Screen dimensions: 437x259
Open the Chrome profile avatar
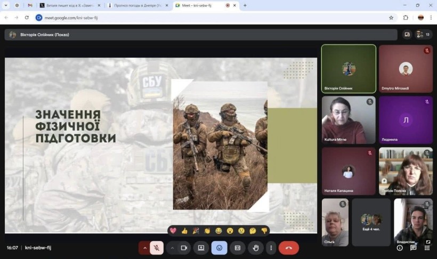pos(420,18)
